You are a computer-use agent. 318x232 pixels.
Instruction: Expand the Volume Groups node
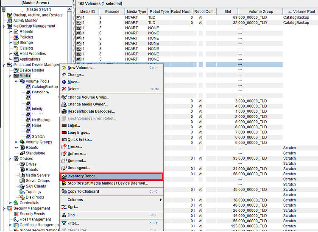point(16,142)
